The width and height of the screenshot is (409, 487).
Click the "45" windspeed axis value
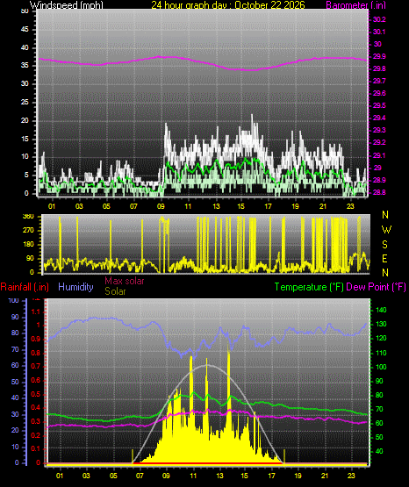[x=25, y=30]
